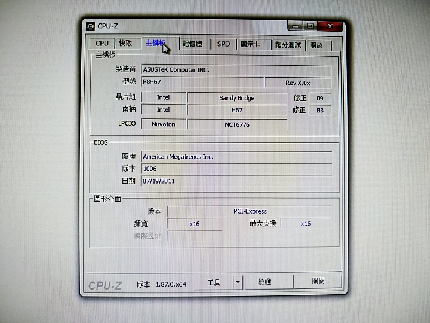Click the 製造商 label
430x323 pixels.
[125, 69]
